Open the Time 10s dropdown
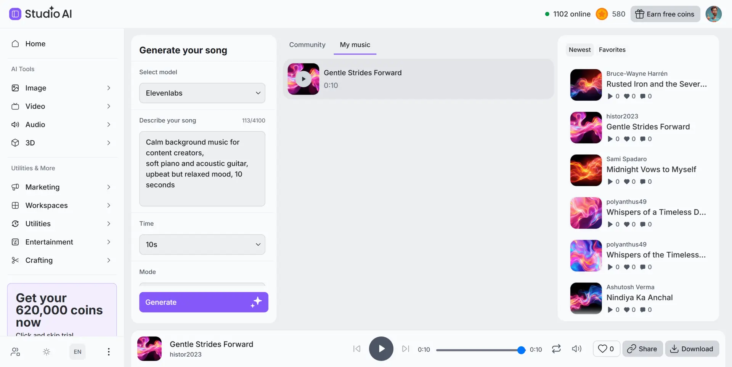 pos(202,244)
